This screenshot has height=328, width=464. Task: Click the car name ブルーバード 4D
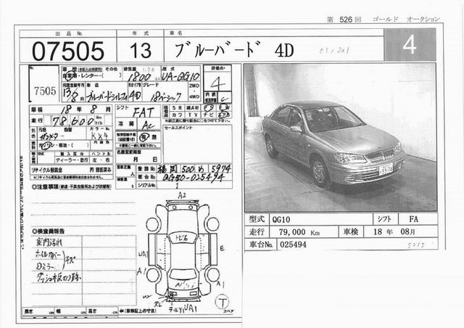pos(233,50)
